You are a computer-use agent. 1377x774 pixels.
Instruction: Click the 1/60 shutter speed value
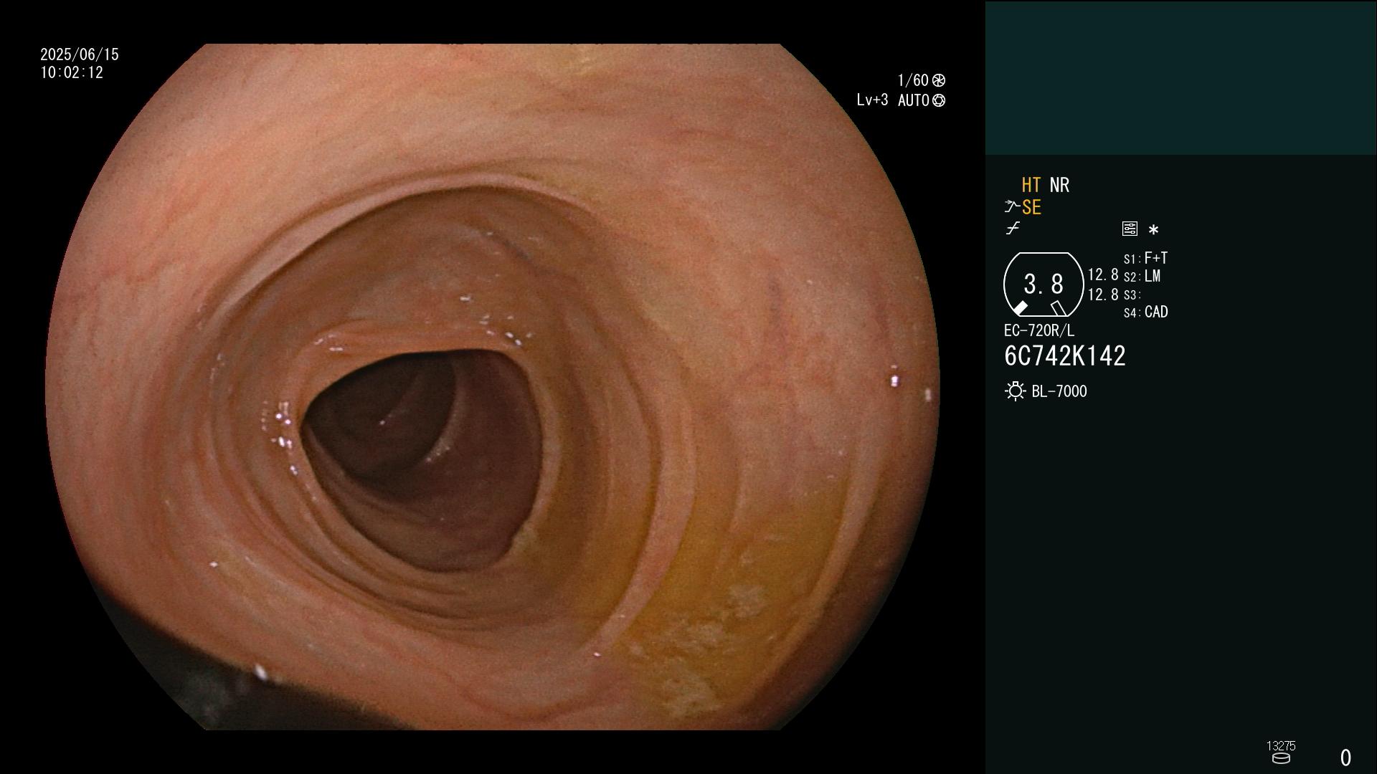913,80
